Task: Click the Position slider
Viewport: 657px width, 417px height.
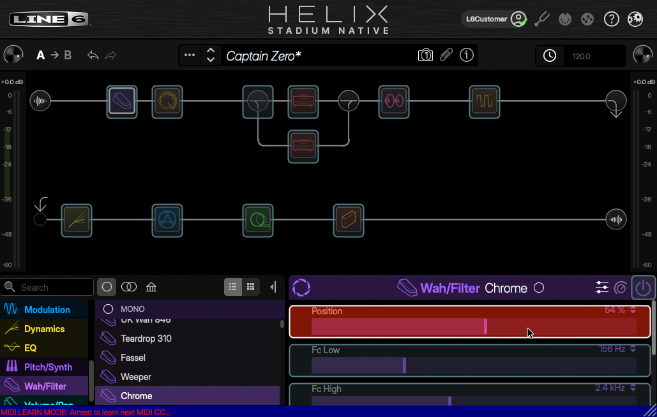Action: click(474, 326)
